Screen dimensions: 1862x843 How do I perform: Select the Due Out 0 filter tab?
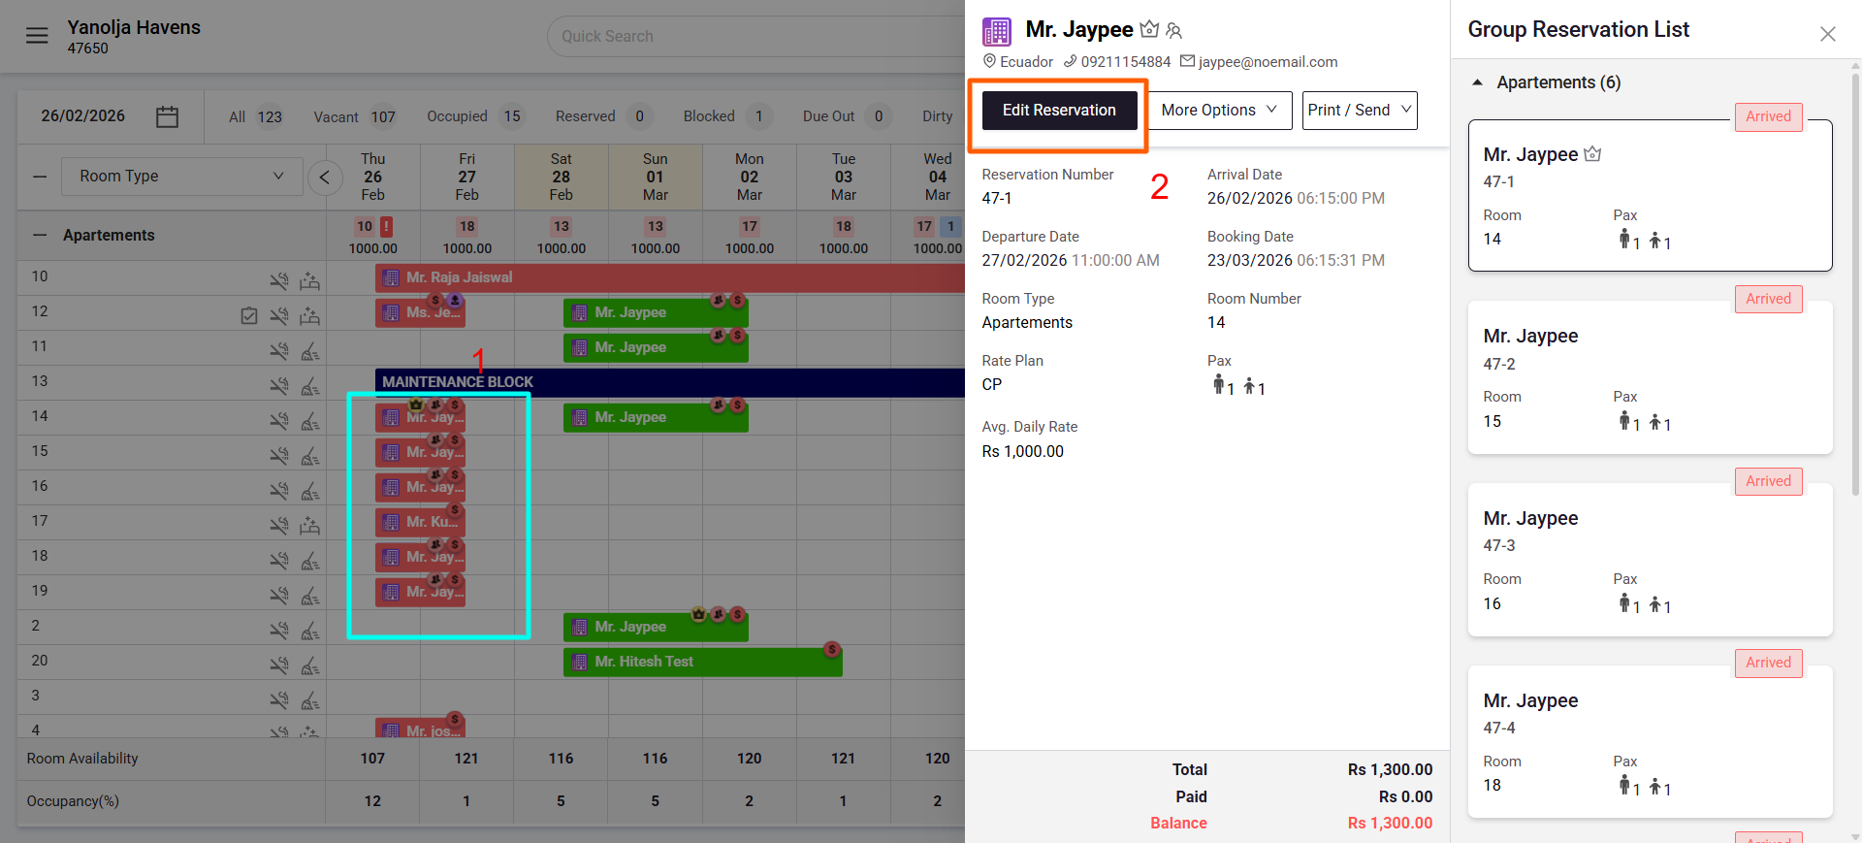point(846,116)
